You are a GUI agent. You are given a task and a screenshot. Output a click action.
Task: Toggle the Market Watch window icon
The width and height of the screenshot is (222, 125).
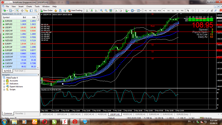(18, 11)
